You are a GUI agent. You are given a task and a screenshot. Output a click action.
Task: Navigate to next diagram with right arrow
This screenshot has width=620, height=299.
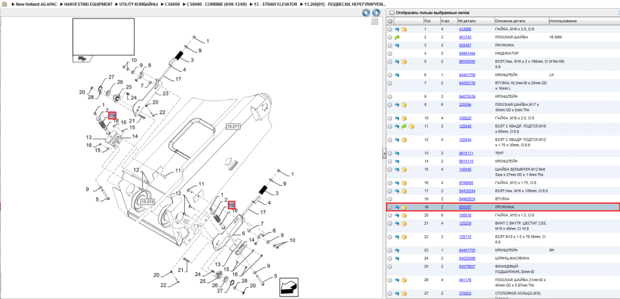[376, 13]
